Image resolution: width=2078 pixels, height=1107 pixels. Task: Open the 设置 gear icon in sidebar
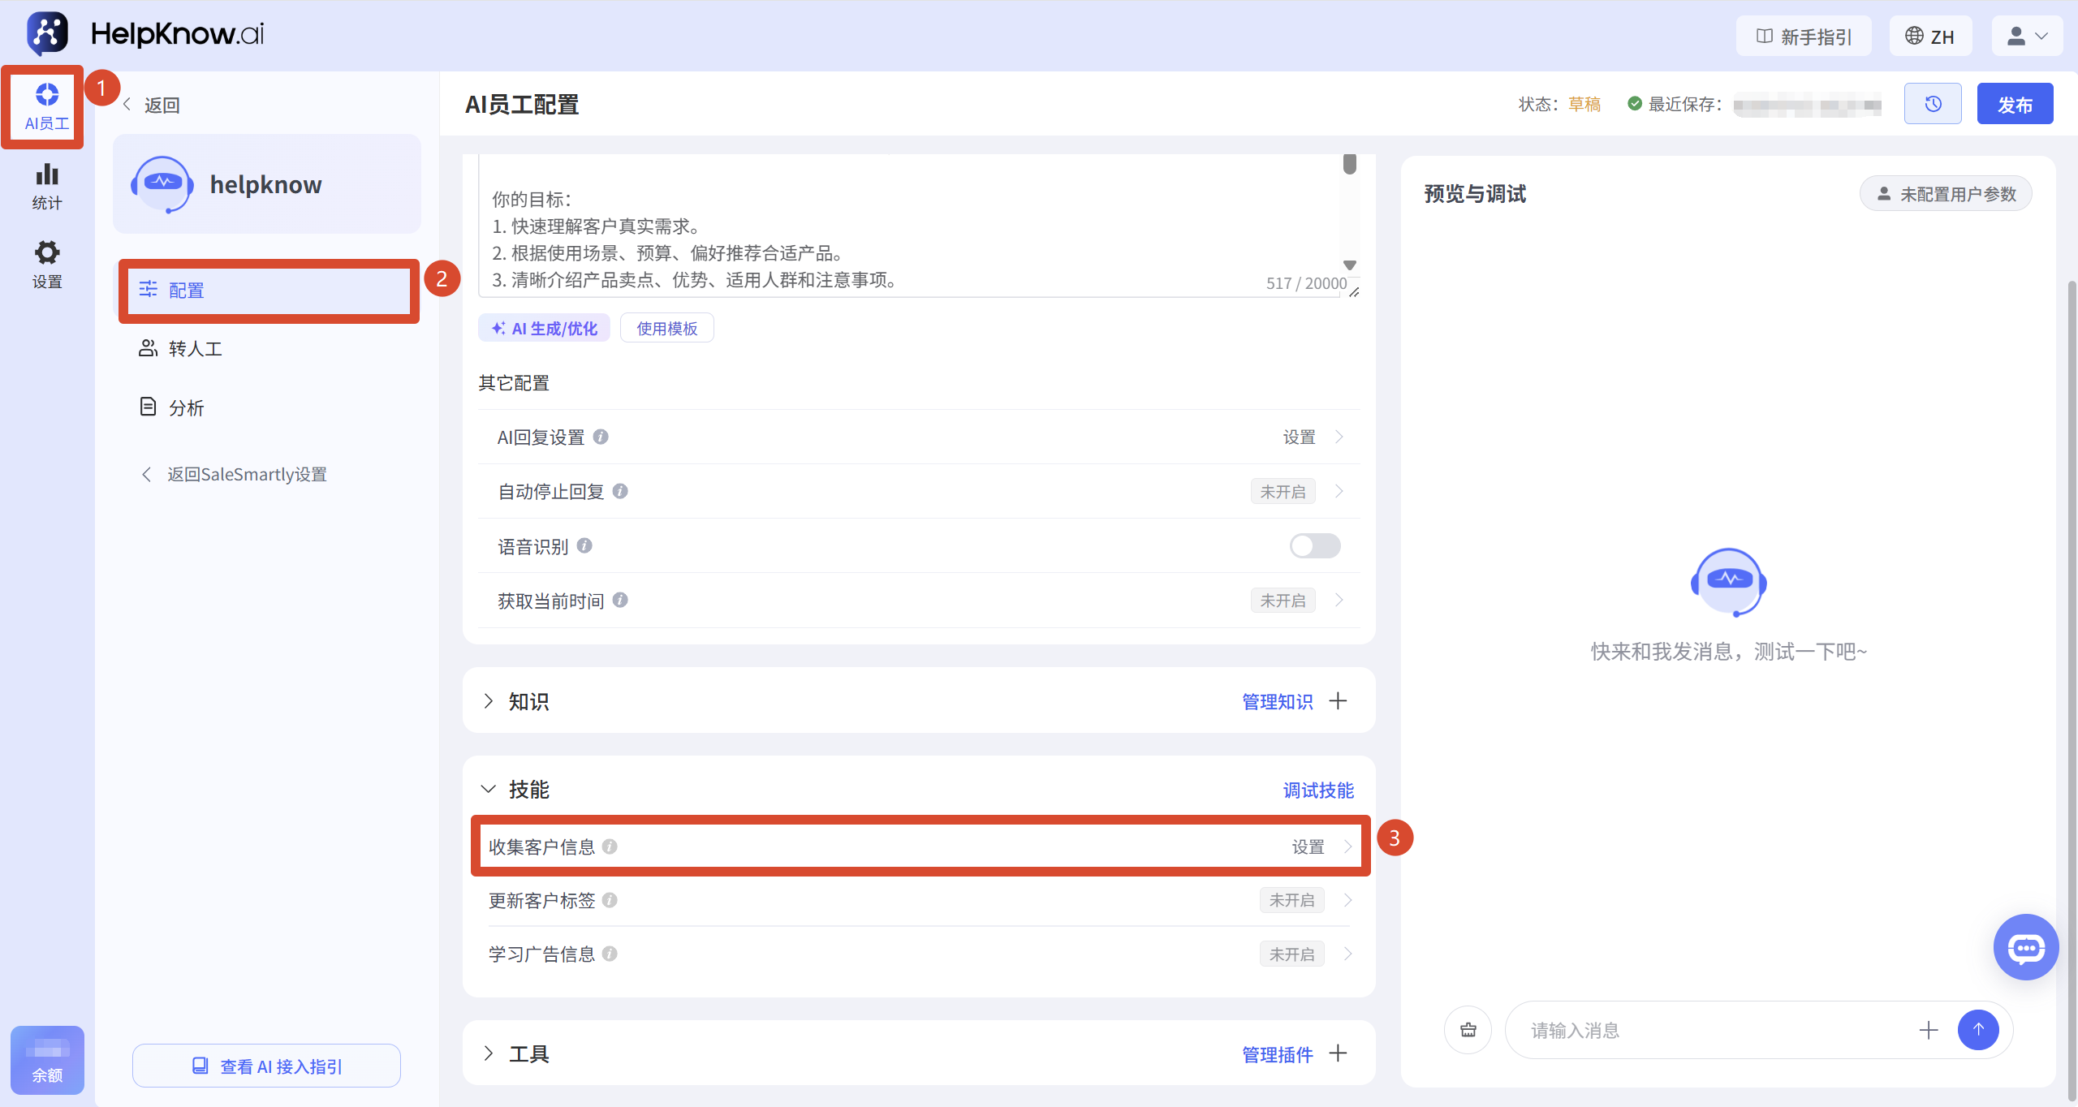point(46,265)
